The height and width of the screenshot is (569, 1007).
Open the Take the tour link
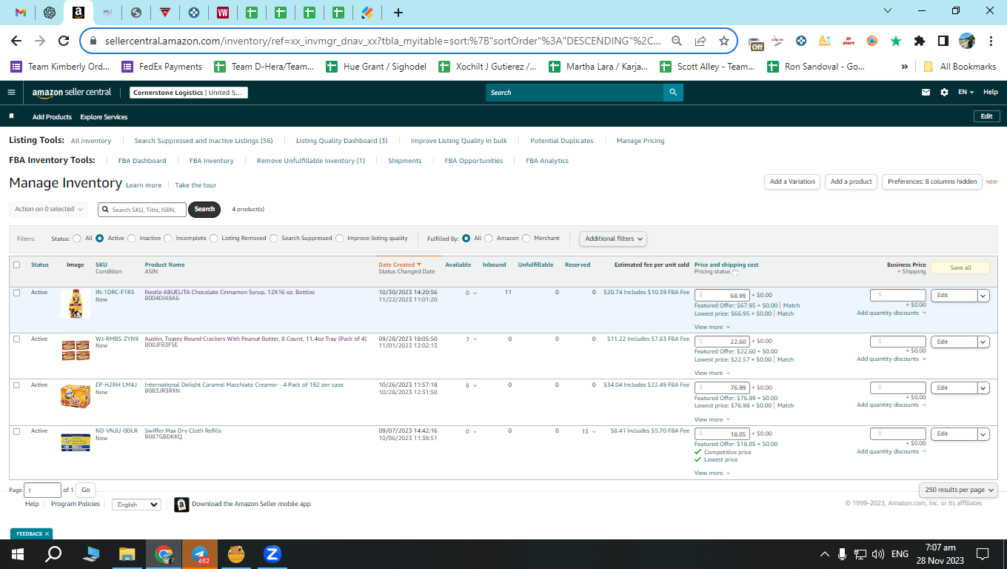[x=195, y=185]
